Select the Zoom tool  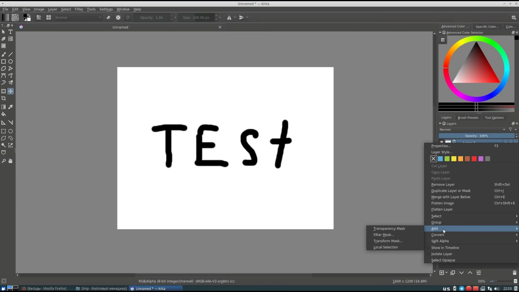[4, 161]
